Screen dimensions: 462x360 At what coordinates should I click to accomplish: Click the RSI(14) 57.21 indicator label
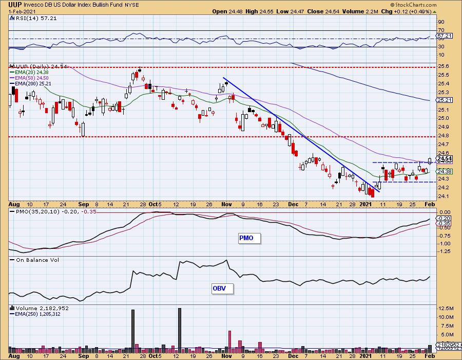click(36, 19)
